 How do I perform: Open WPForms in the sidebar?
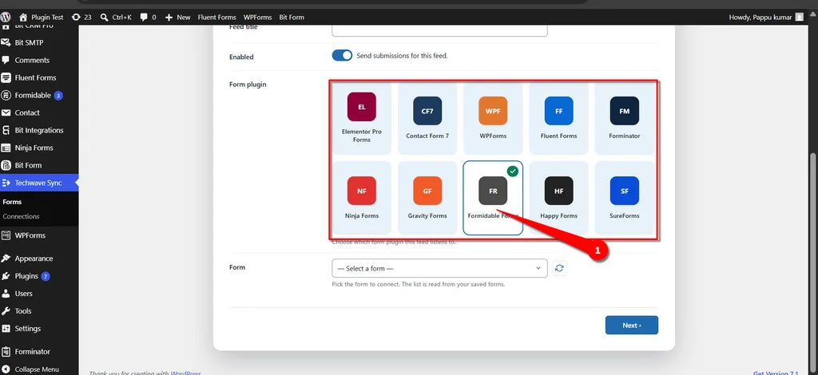tap(39, 235)
